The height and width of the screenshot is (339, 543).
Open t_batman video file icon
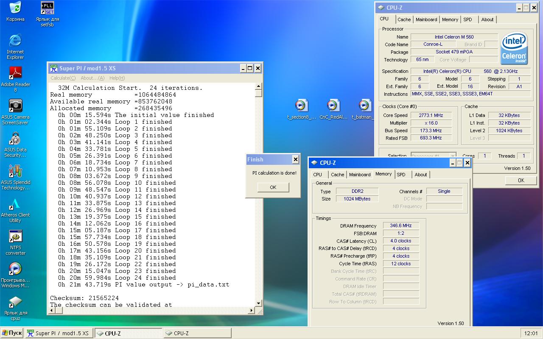pos(365,106)
